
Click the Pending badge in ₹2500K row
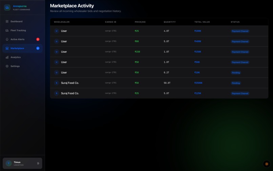(236, 83)
